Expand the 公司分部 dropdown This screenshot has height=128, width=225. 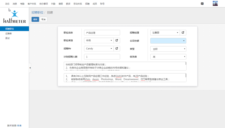coord(168,41)
